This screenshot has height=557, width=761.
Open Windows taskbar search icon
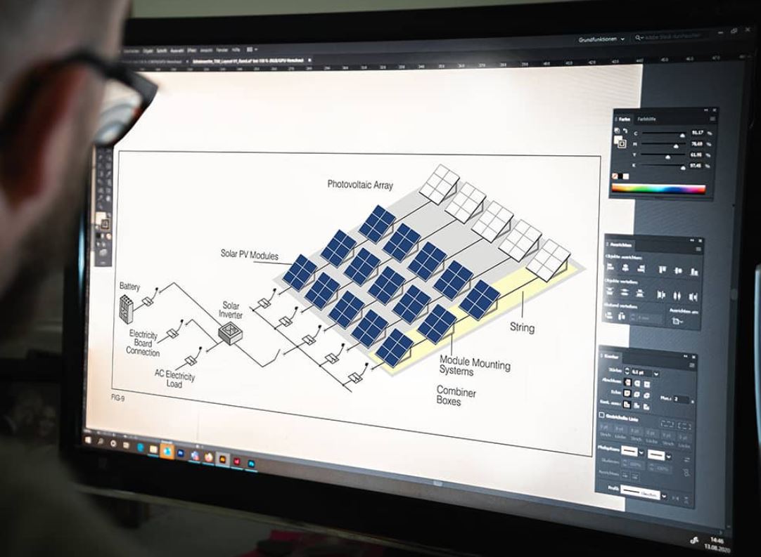tap(101, 441)
